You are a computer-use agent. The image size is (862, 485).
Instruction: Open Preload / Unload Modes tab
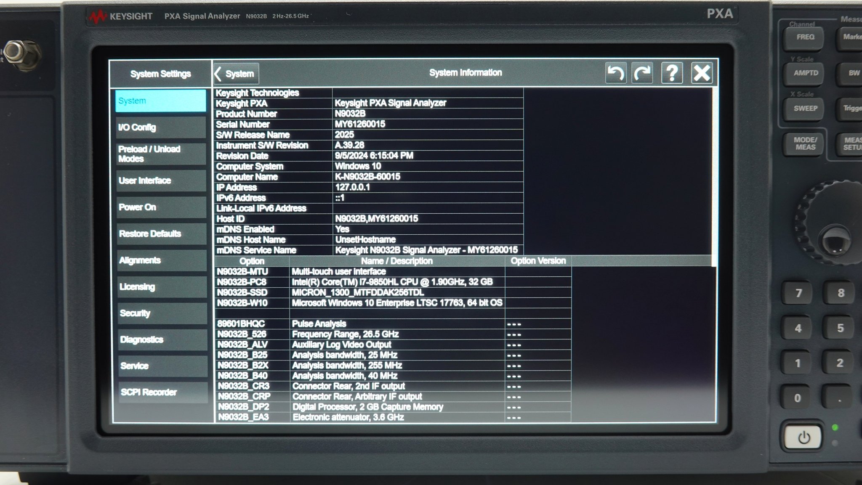click(161, 154)
